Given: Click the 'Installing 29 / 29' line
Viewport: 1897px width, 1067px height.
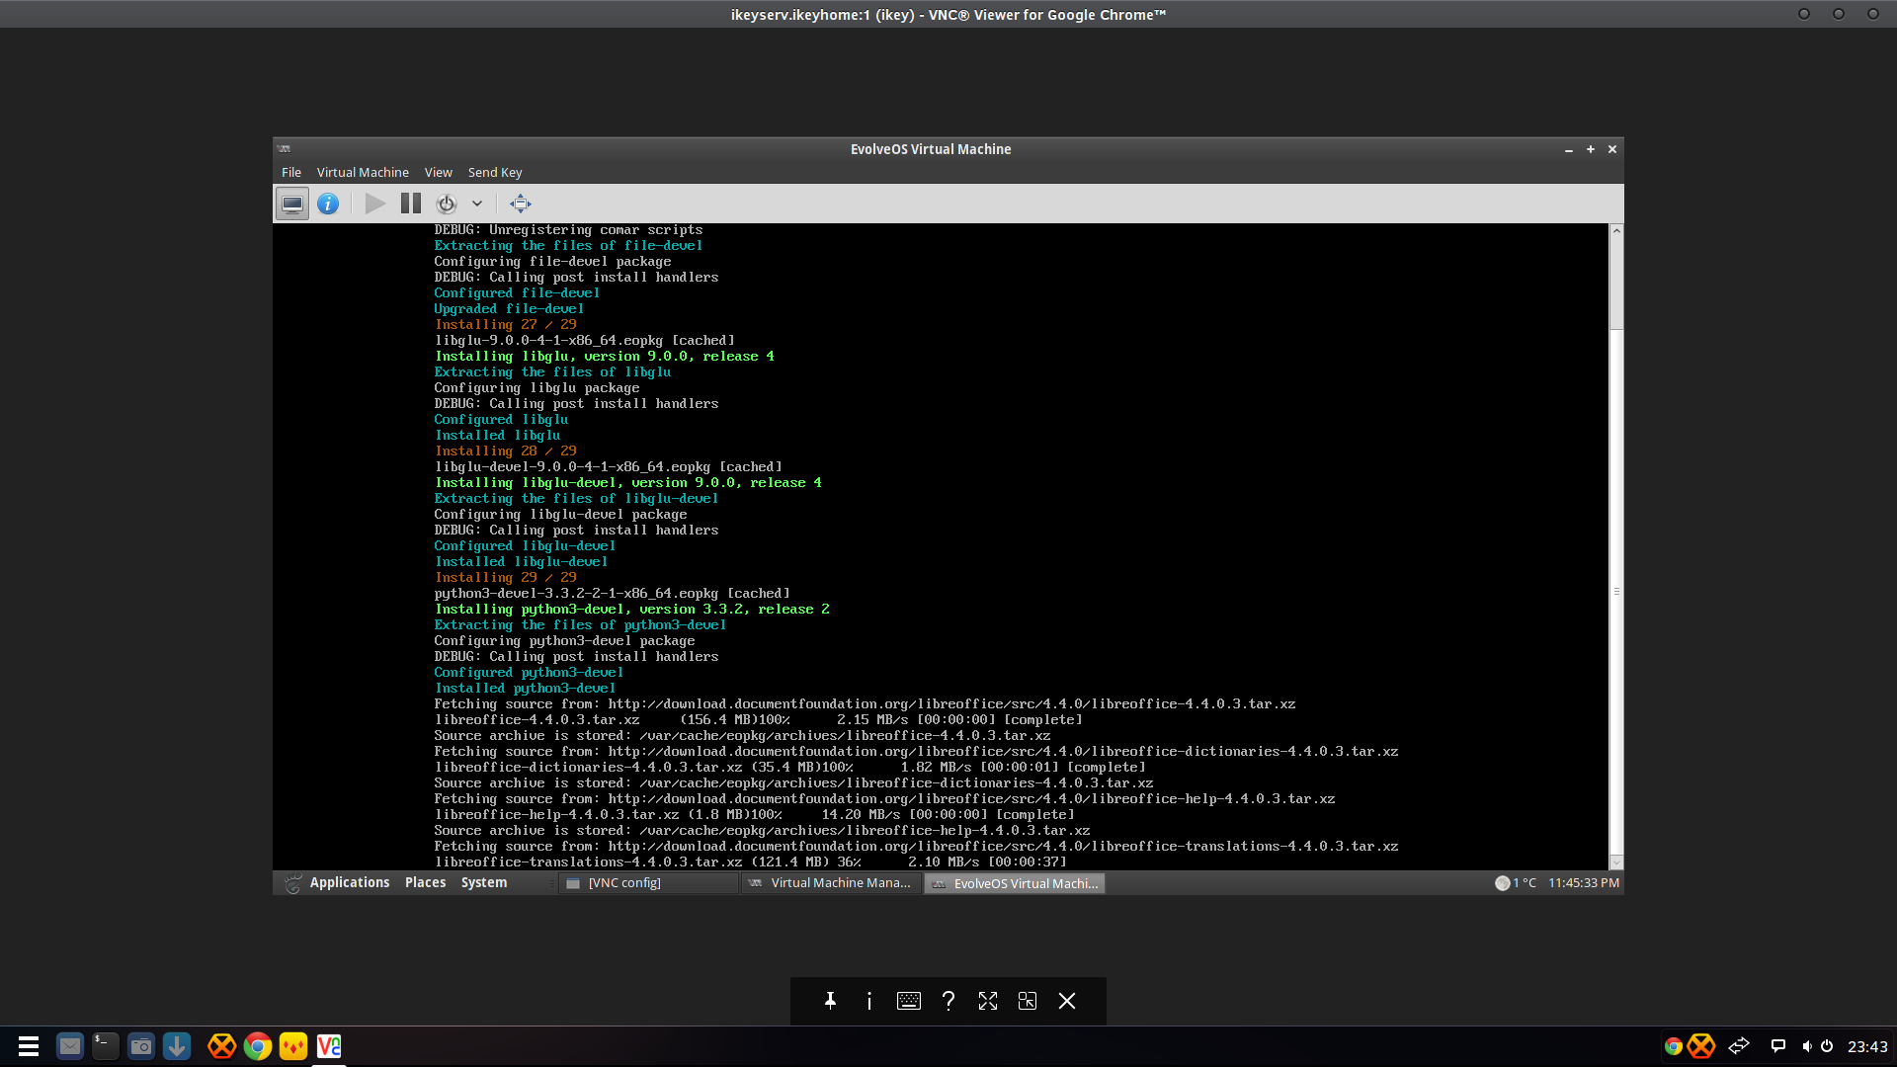Looking at the screenshot, I should click(x=506, y=578).
